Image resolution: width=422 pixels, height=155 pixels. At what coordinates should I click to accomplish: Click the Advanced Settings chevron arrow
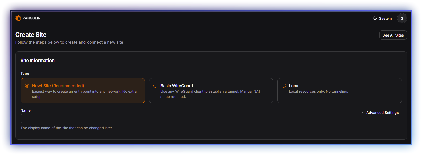coord(362,112)
